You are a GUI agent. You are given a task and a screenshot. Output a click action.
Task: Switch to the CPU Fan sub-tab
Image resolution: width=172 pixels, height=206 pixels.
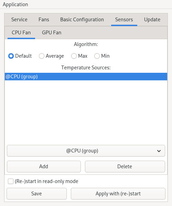click(x=21, y=33)
